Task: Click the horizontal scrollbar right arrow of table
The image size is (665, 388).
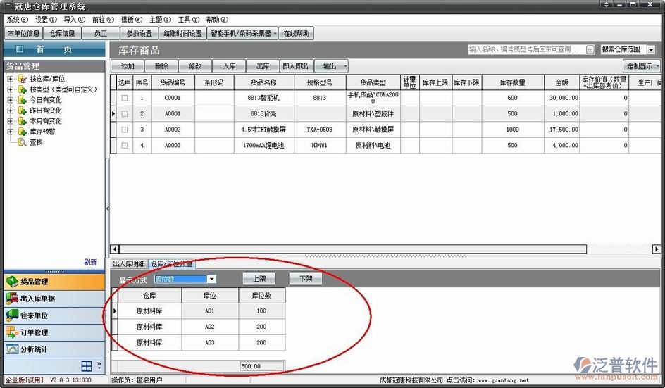Action: [x=657, y=249]
